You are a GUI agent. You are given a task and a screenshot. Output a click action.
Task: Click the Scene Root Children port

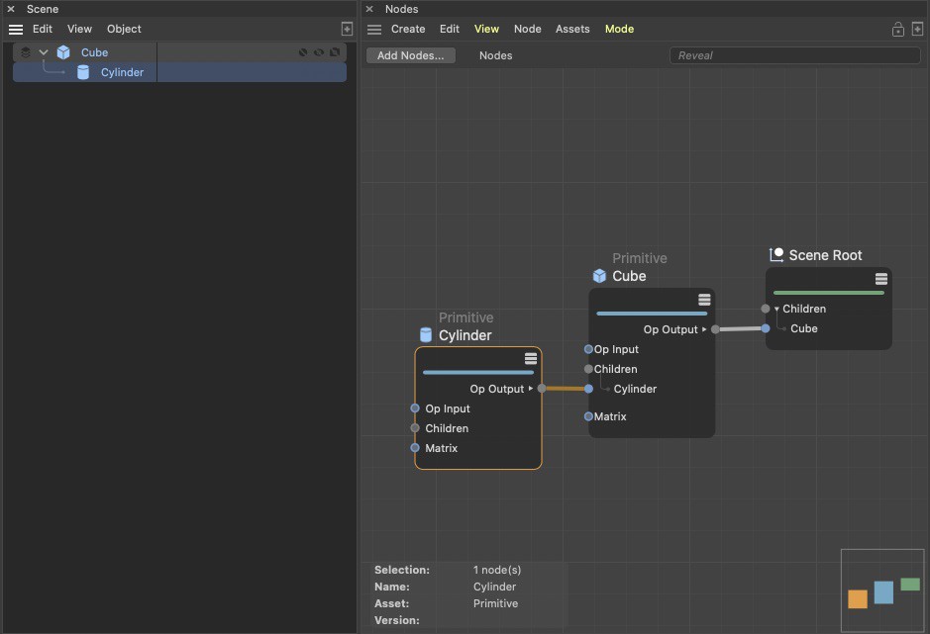coord(766,309)
